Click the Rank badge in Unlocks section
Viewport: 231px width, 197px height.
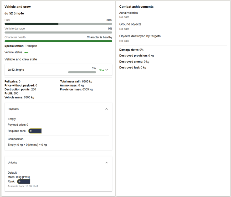[x=24, y=182]
